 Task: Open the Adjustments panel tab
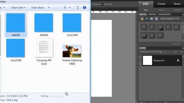(164, 14)
